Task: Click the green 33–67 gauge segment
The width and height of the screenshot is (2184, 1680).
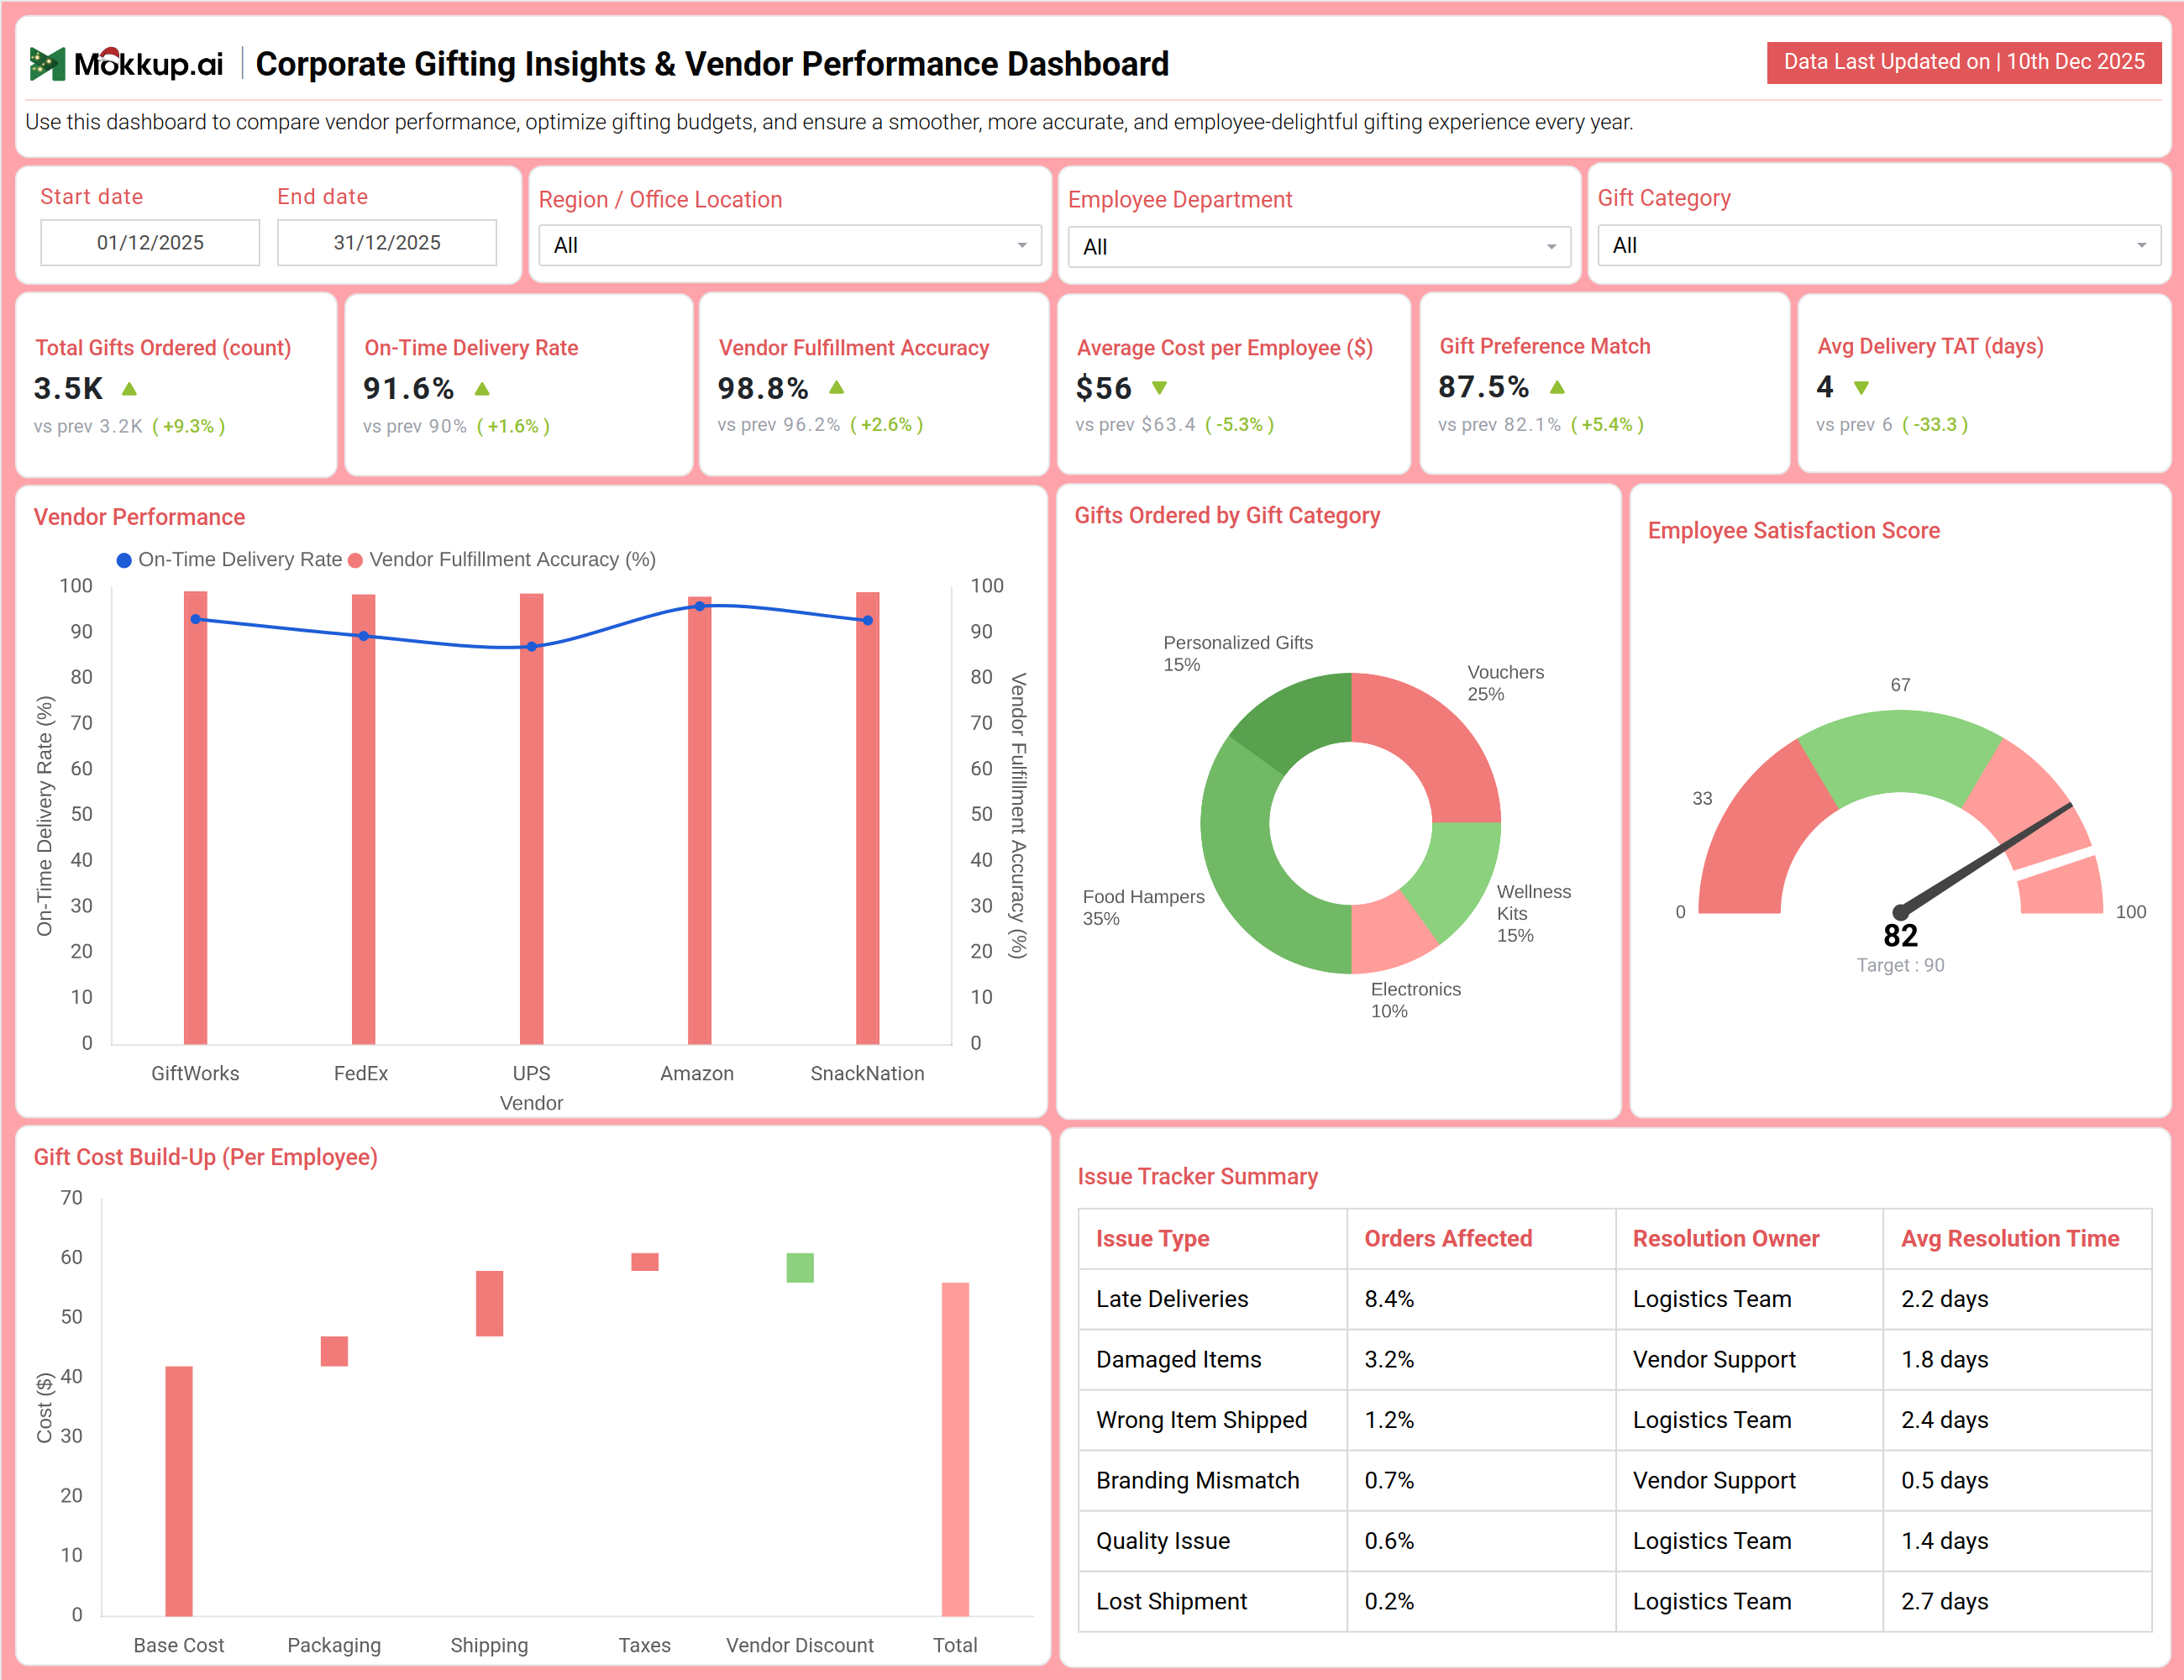Action: [1900, 752]
